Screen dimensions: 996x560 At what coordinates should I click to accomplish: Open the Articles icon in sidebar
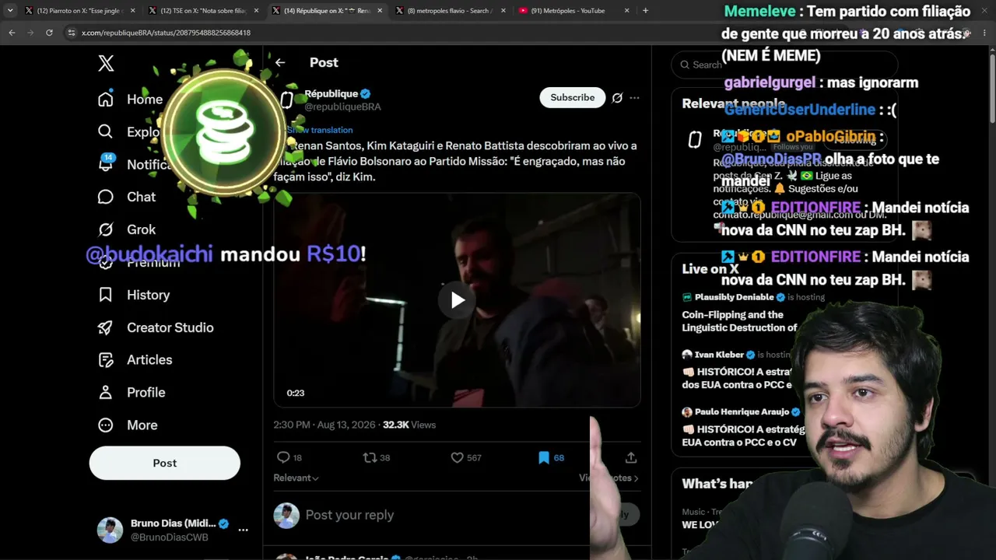(x=106, y=359)
